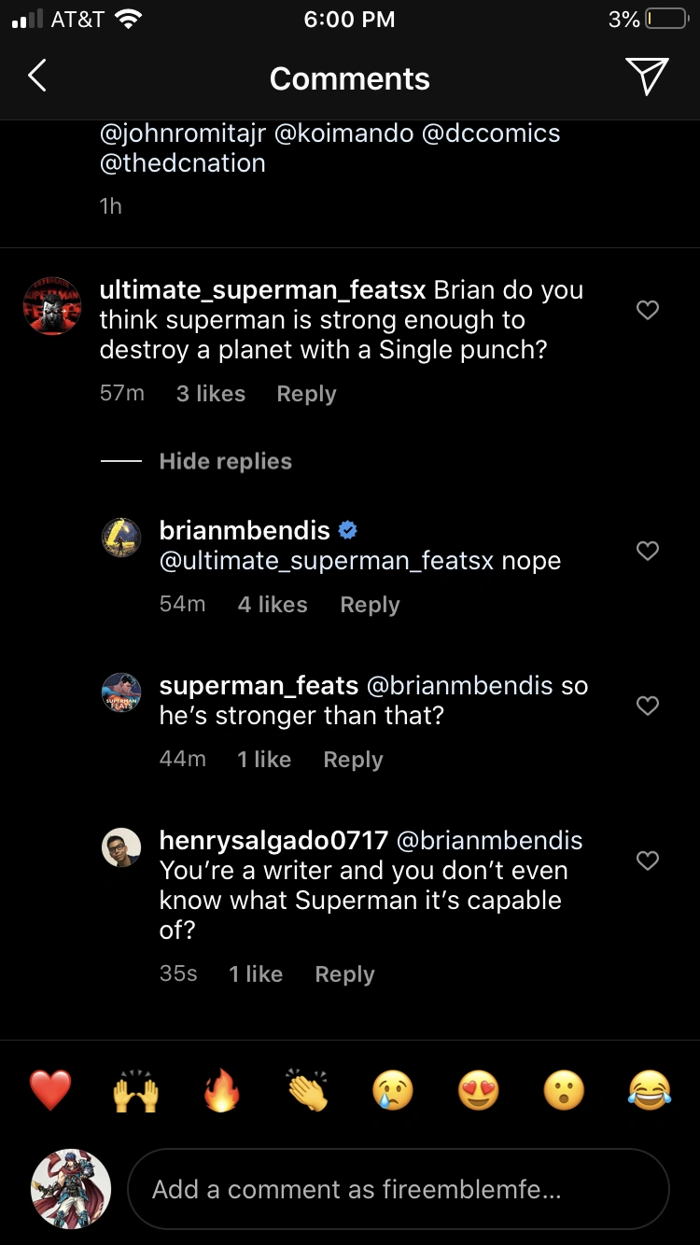Like ultimate_superman_featsx's comment with the heart
The height and width of the screenshot is (1245, 700).
[x=648, y=310]
